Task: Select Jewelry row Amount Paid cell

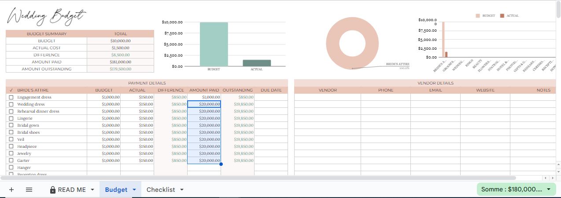Action: (204, 154)
